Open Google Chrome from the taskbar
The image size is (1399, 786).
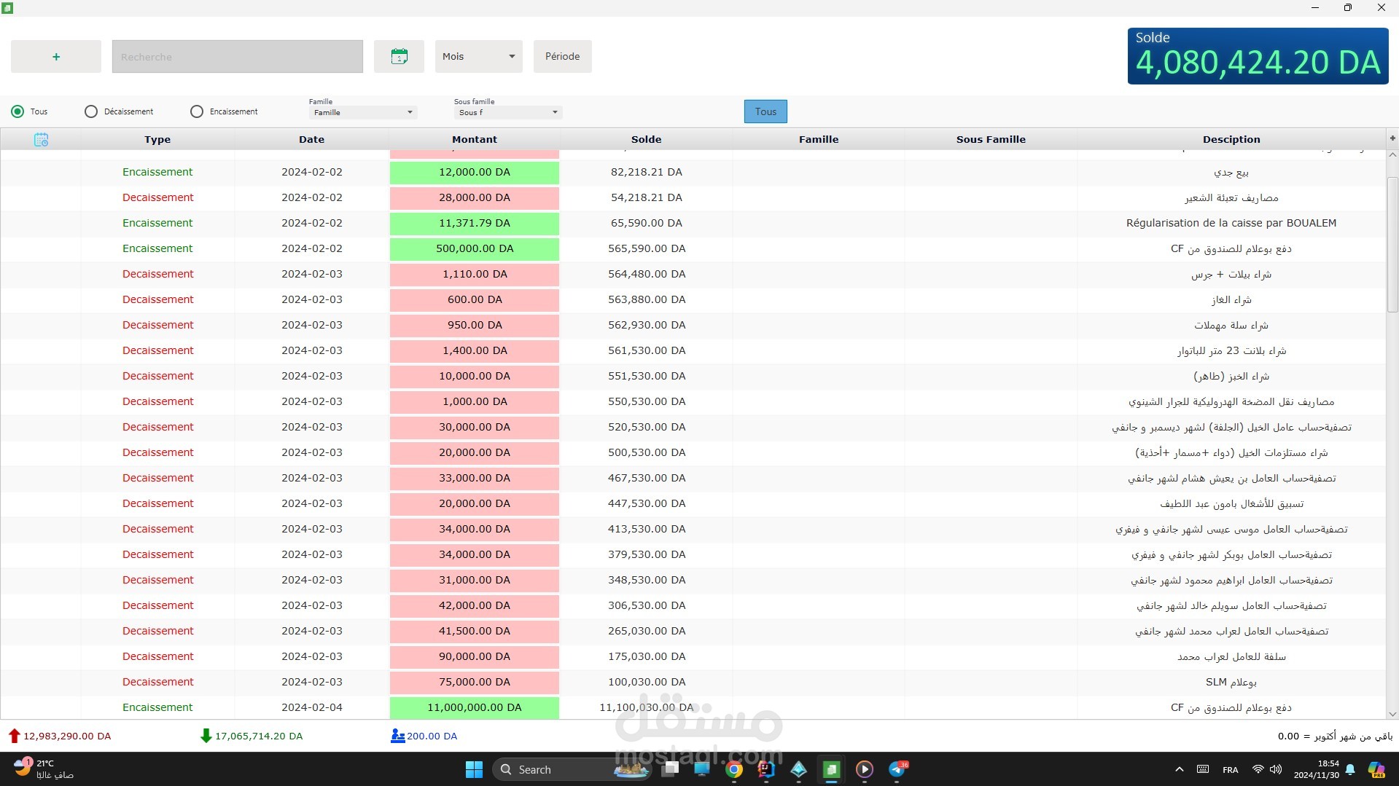[x=734, y=769]
